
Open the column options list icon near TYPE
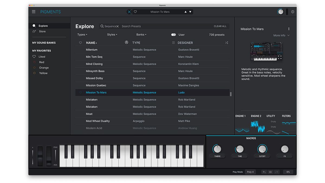pyautogui.click(x=173, y=43)
